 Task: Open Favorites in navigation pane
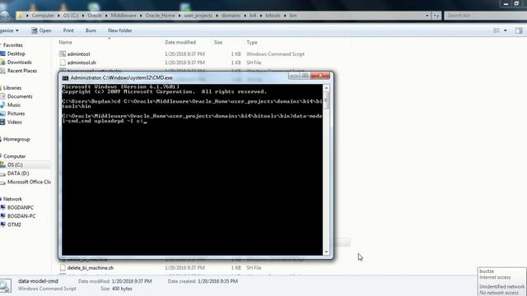pyautogui.click(x=13, y=45)
